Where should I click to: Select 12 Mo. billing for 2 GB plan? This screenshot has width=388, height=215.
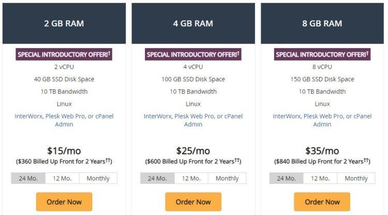[63, 178]
